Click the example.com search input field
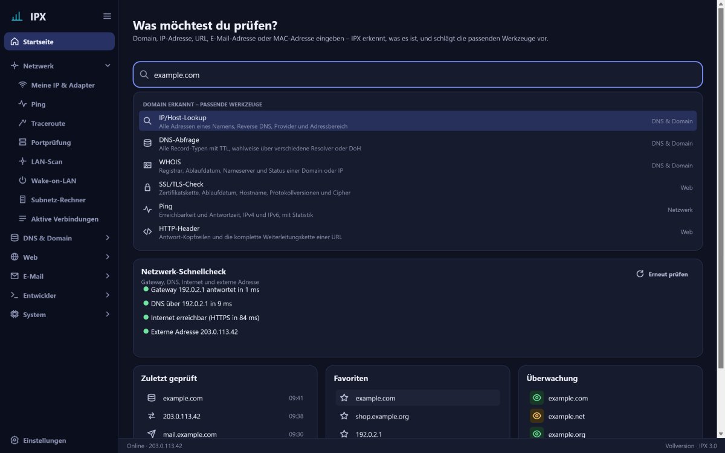725x453 pixels. (417, 75)
